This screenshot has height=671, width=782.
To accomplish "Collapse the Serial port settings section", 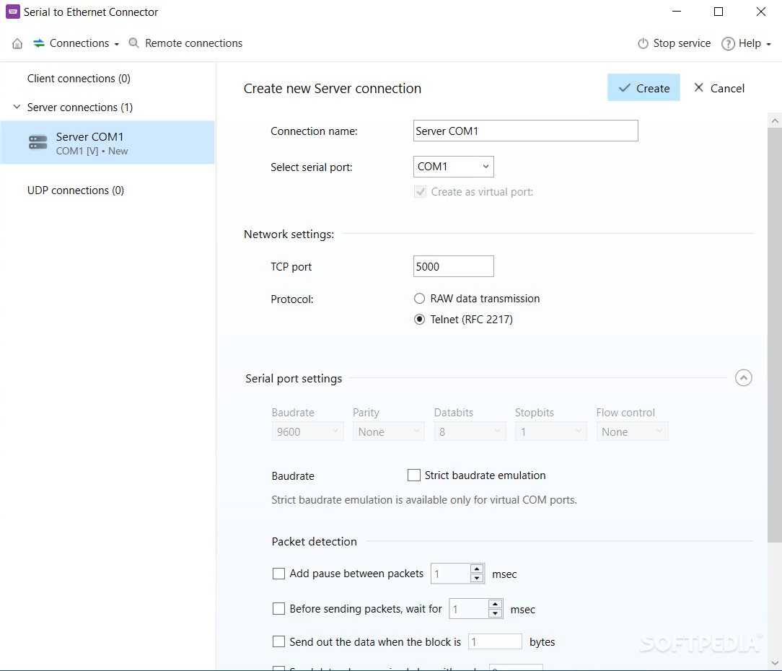I will (743, 377).
